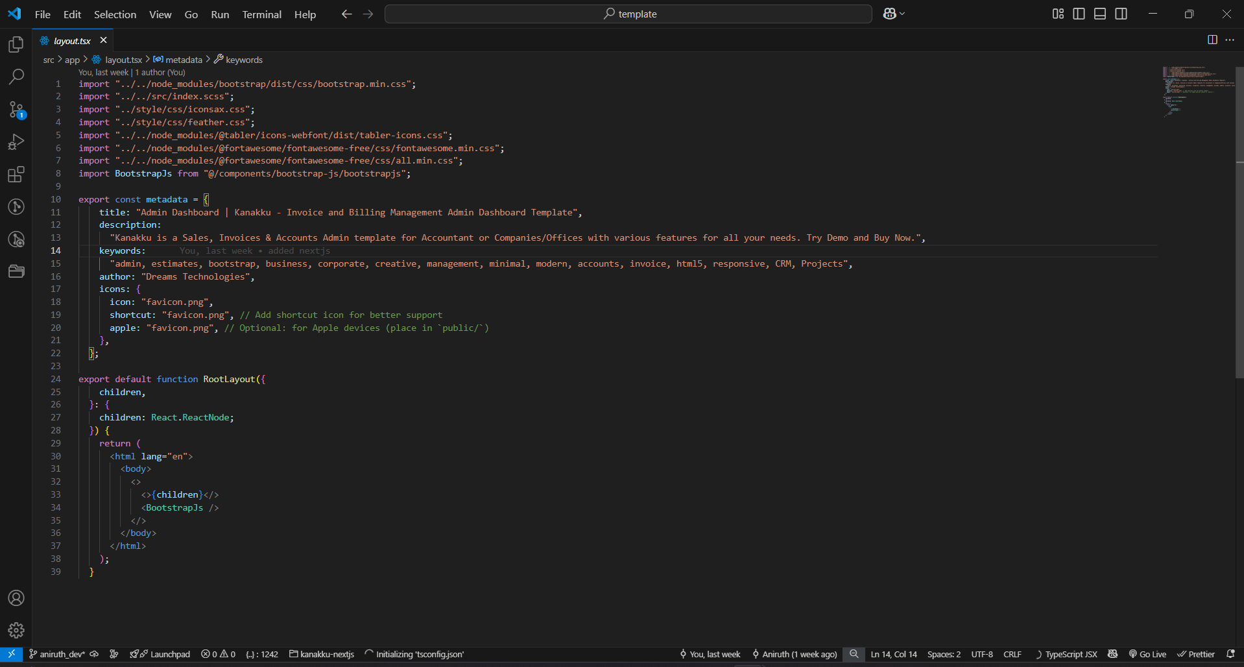Viewport: 1244px width, 667px height.
Task: Open the editor More Actions ellipsis menu
Action: click(1230, 40)
